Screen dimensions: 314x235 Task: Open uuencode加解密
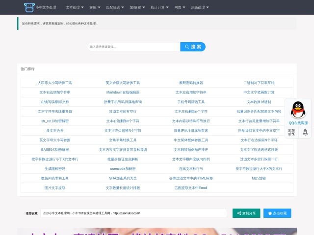123,169
